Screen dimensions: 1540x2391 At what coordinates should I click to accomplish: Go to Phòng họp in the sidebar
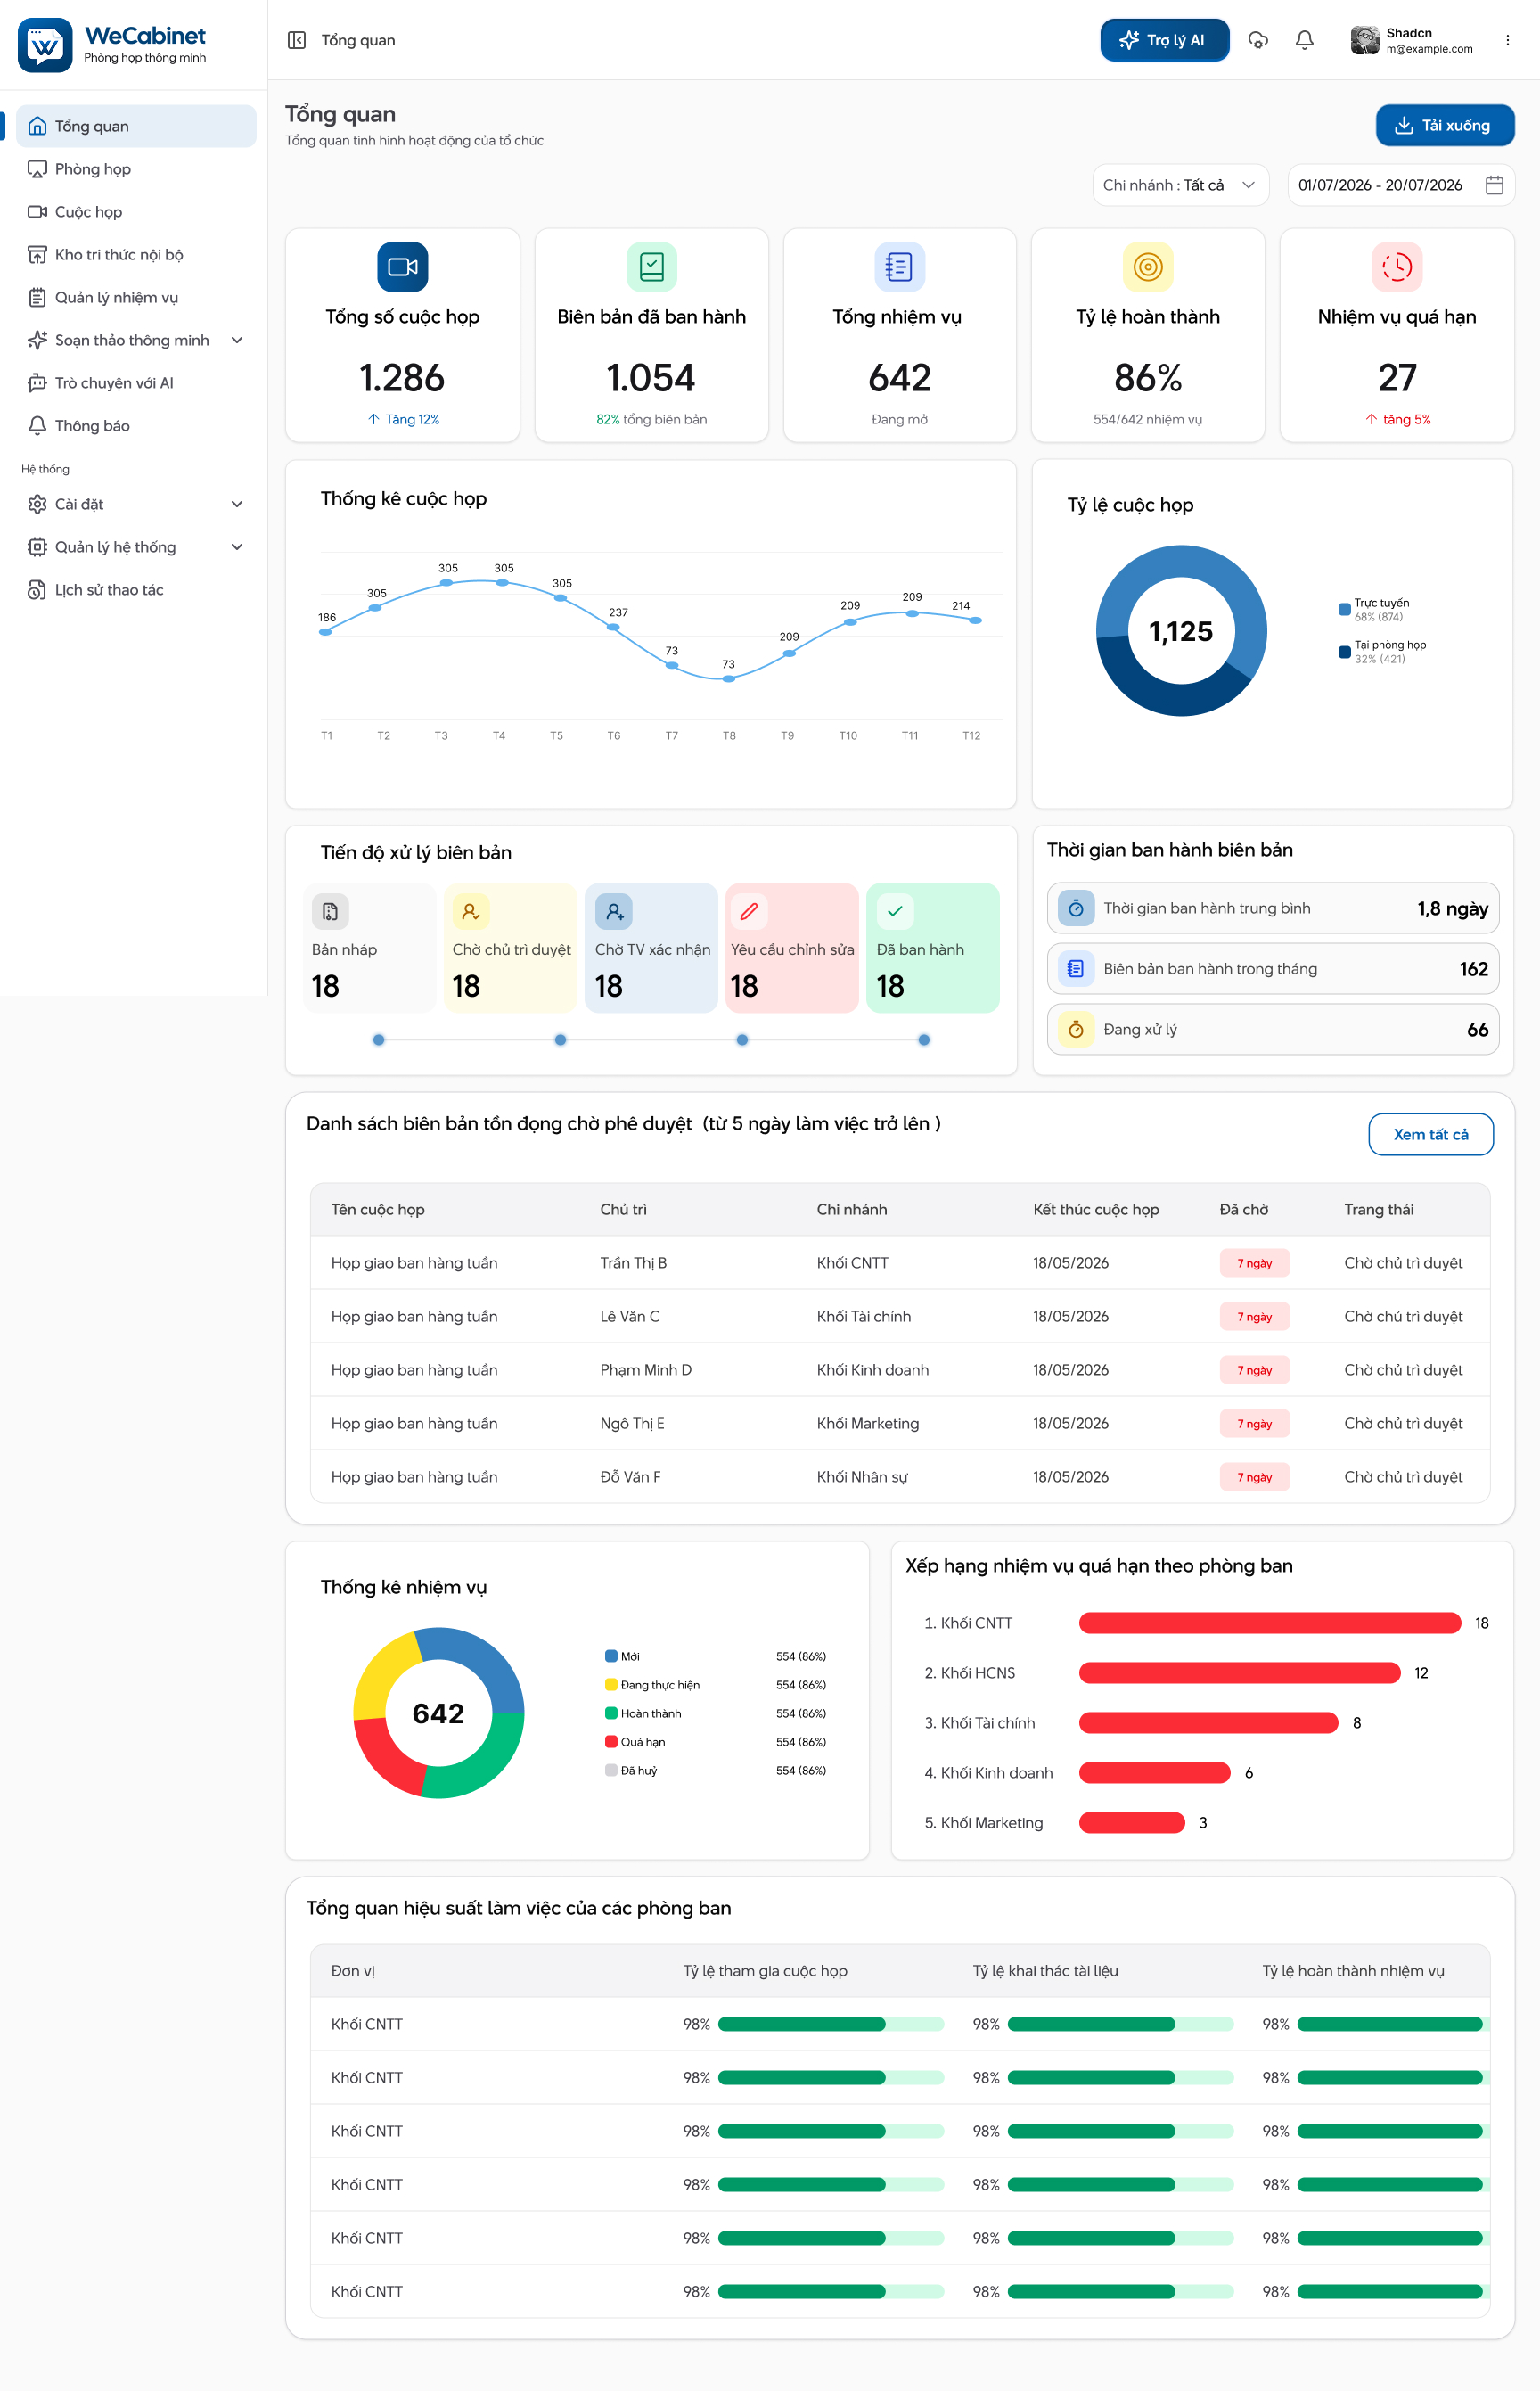pyautogui.click(x=136, y=169)
